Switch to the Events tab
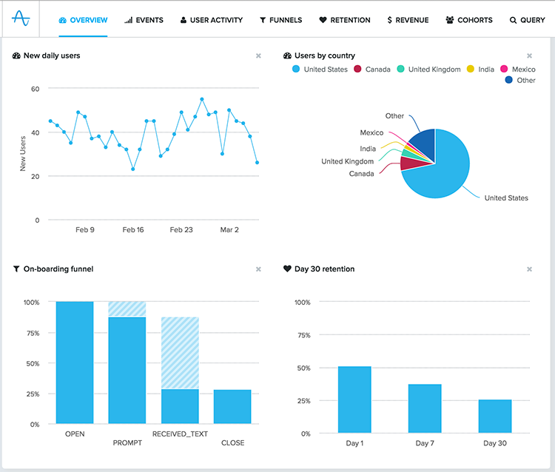 tap(144, 20)
